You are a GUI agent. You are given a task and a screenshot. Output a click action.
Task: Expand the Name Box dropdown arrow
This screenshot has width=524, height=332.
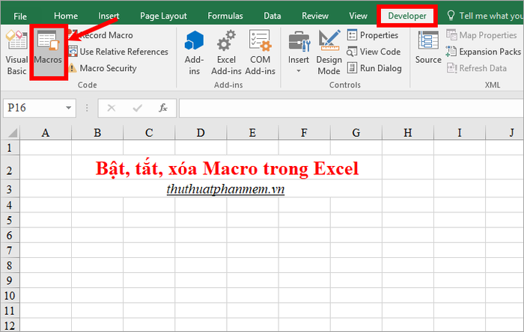coord(69,108)
